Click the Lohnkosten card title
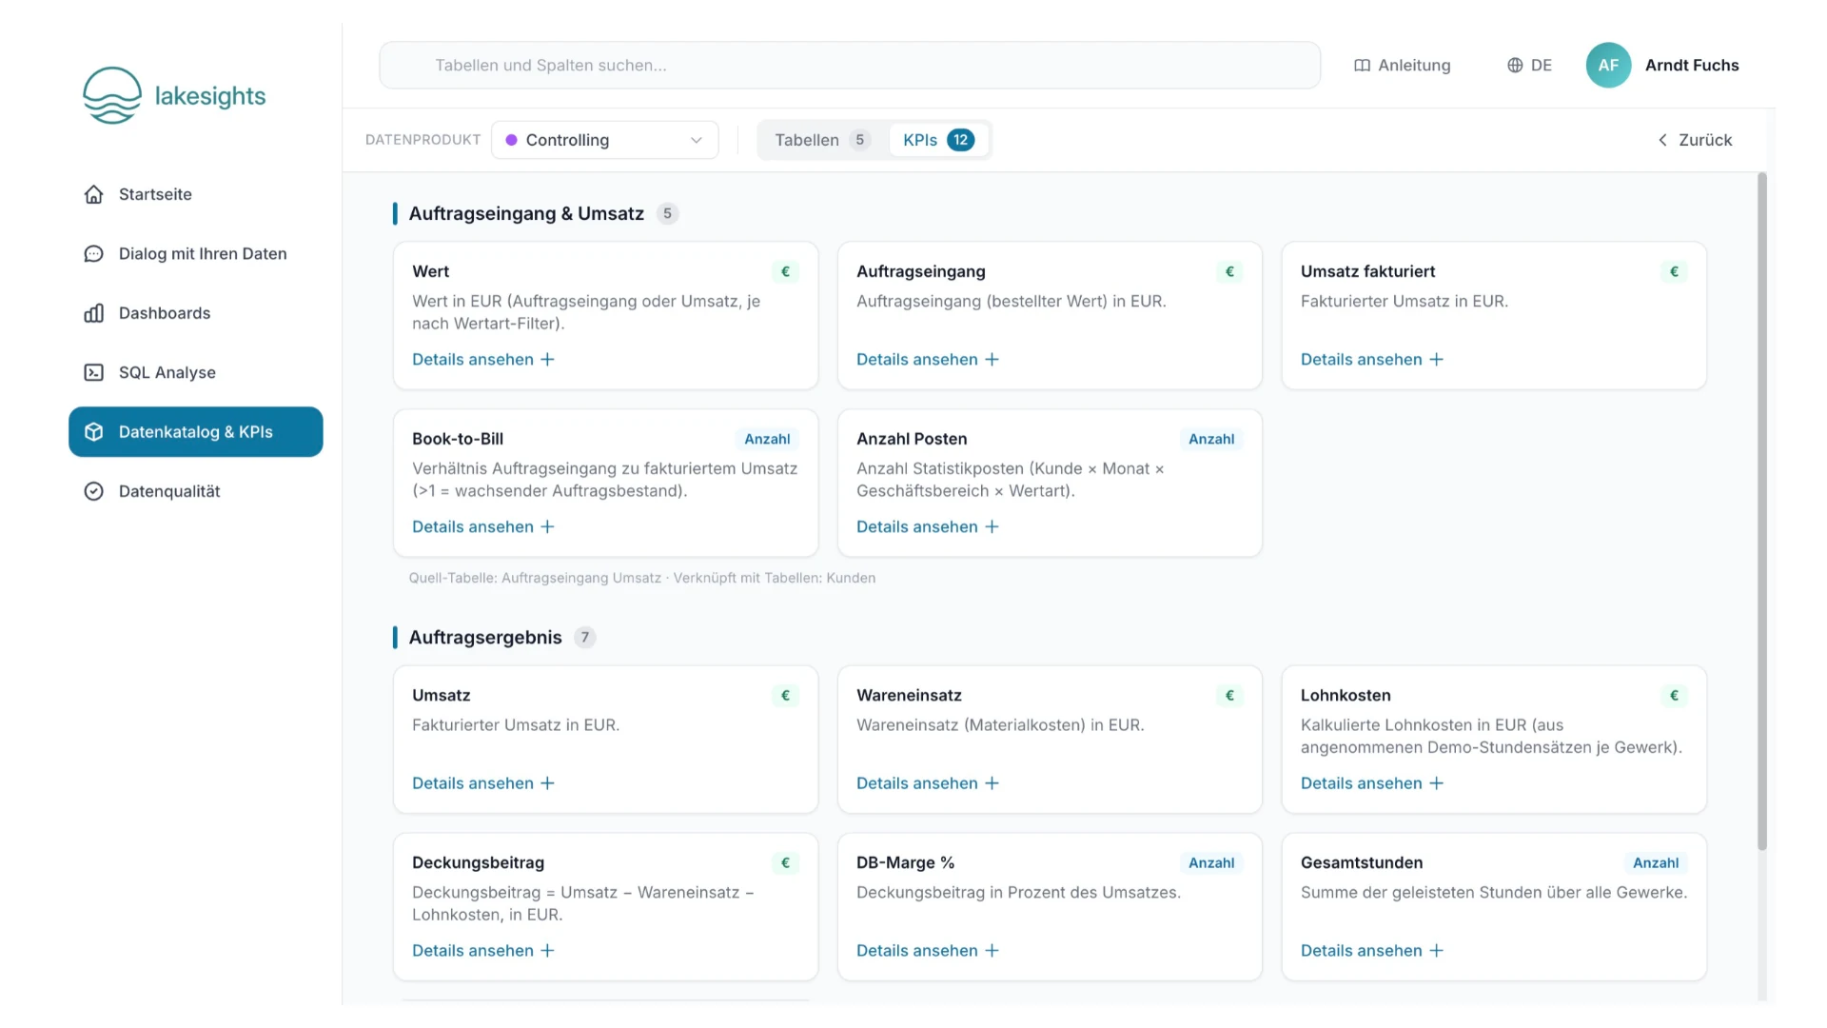The height and width of the screenshot is (1028, 1827). pyautogui.click(x=1346, y=696)
